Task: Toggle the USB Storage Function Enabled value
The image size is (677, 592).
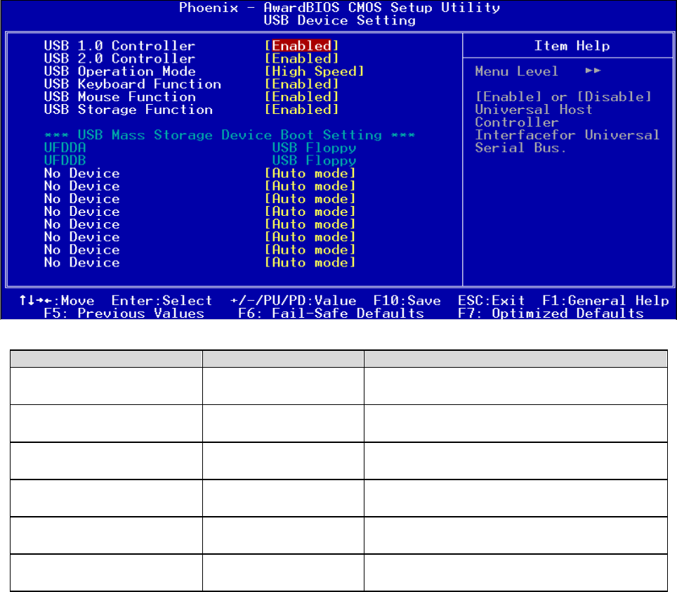Action: 301,110
